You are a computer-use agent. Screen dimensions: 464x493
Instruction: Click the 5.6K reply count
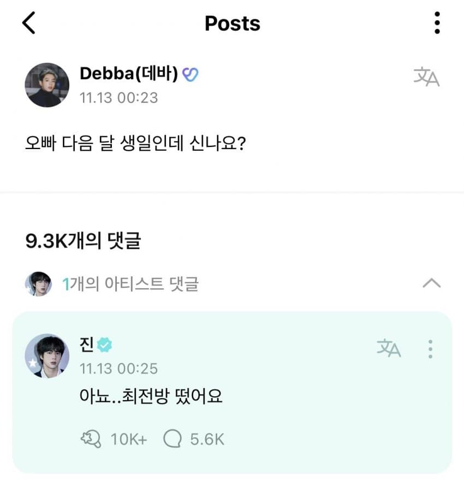[207, 439]
